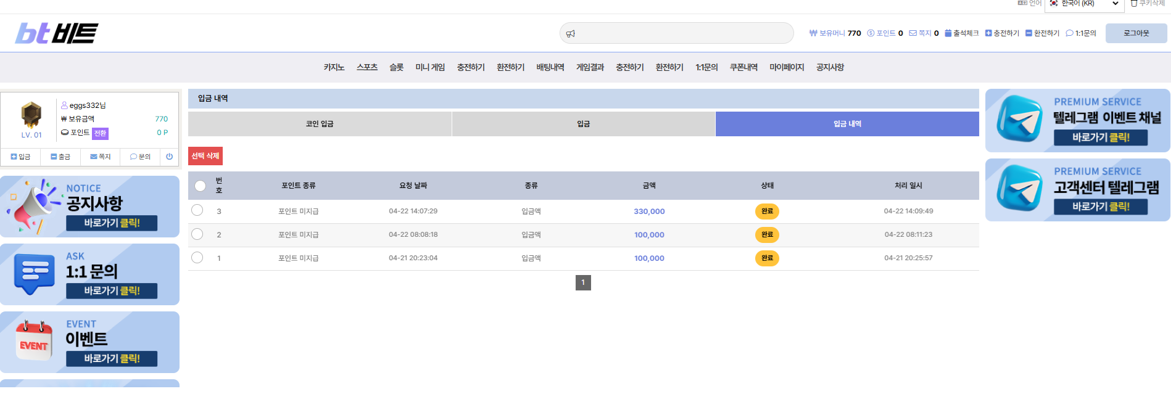The image size is (1171, 415).
Task: Select radio button for record number 2
Action: 197,234
